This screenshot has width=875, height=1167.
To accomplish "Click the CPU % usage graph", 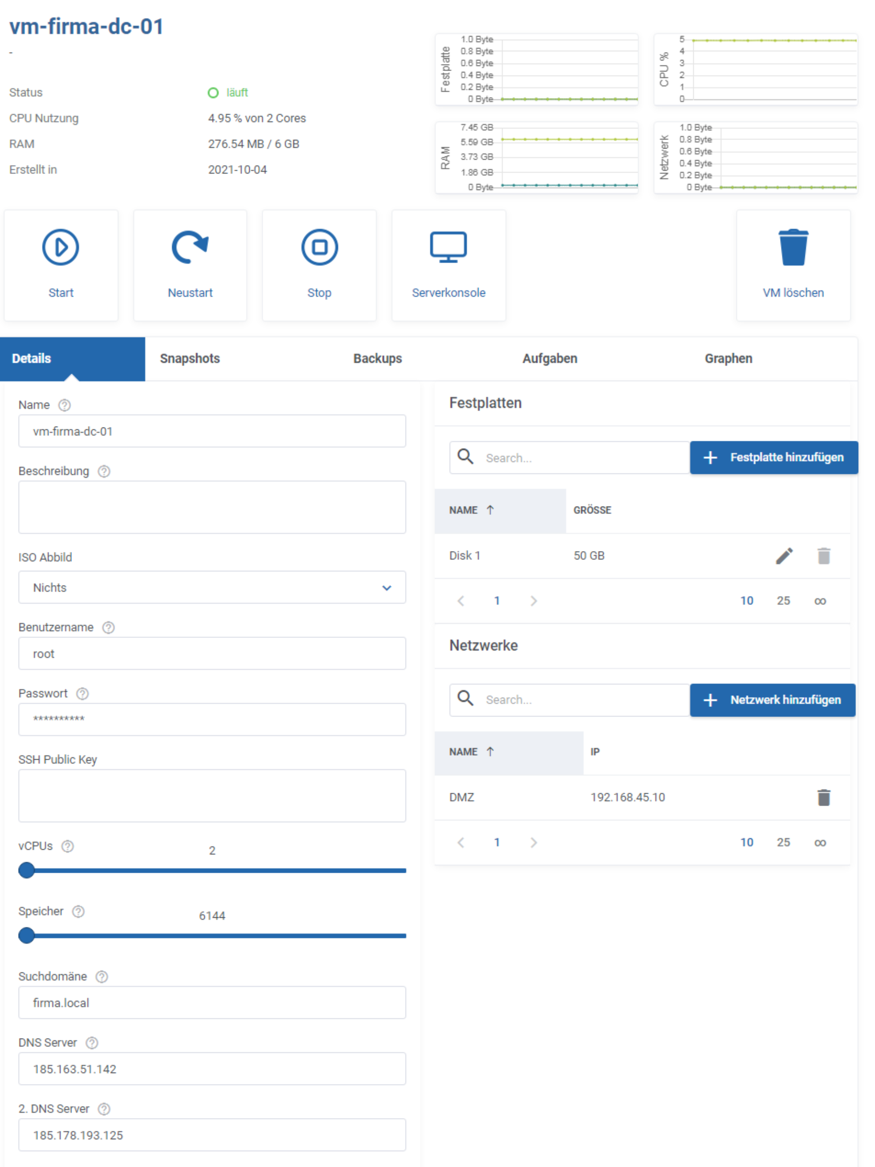I will pyautogui.click(x=755, y=69).
